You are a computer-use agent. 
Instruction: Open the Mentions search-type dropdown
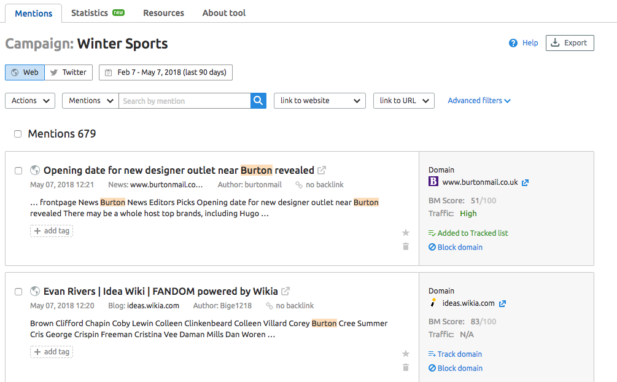pos(90,101)
